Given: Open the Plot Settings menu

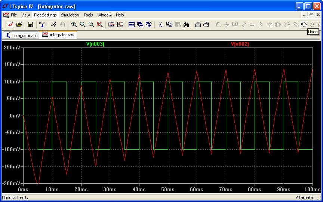Looking at the screenshot, I should (45, 15).
